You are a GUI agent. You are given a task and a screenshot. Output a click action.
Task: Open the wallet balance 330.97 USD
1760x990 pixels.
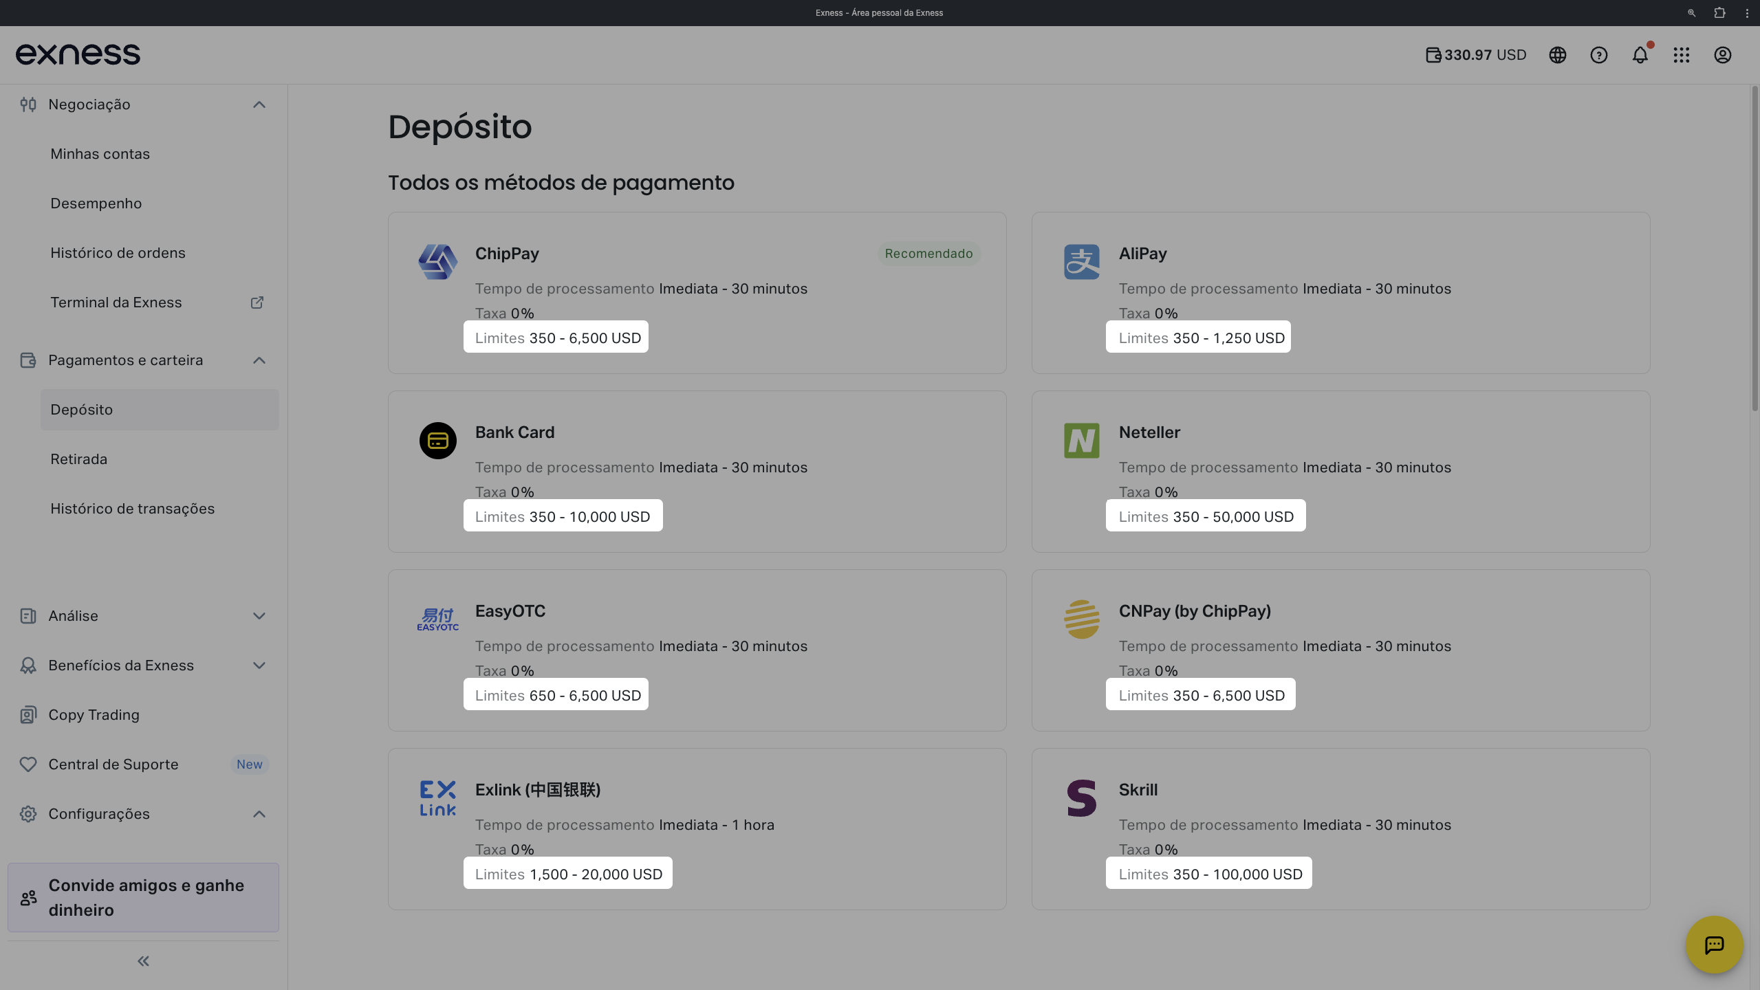[1476, 55]
